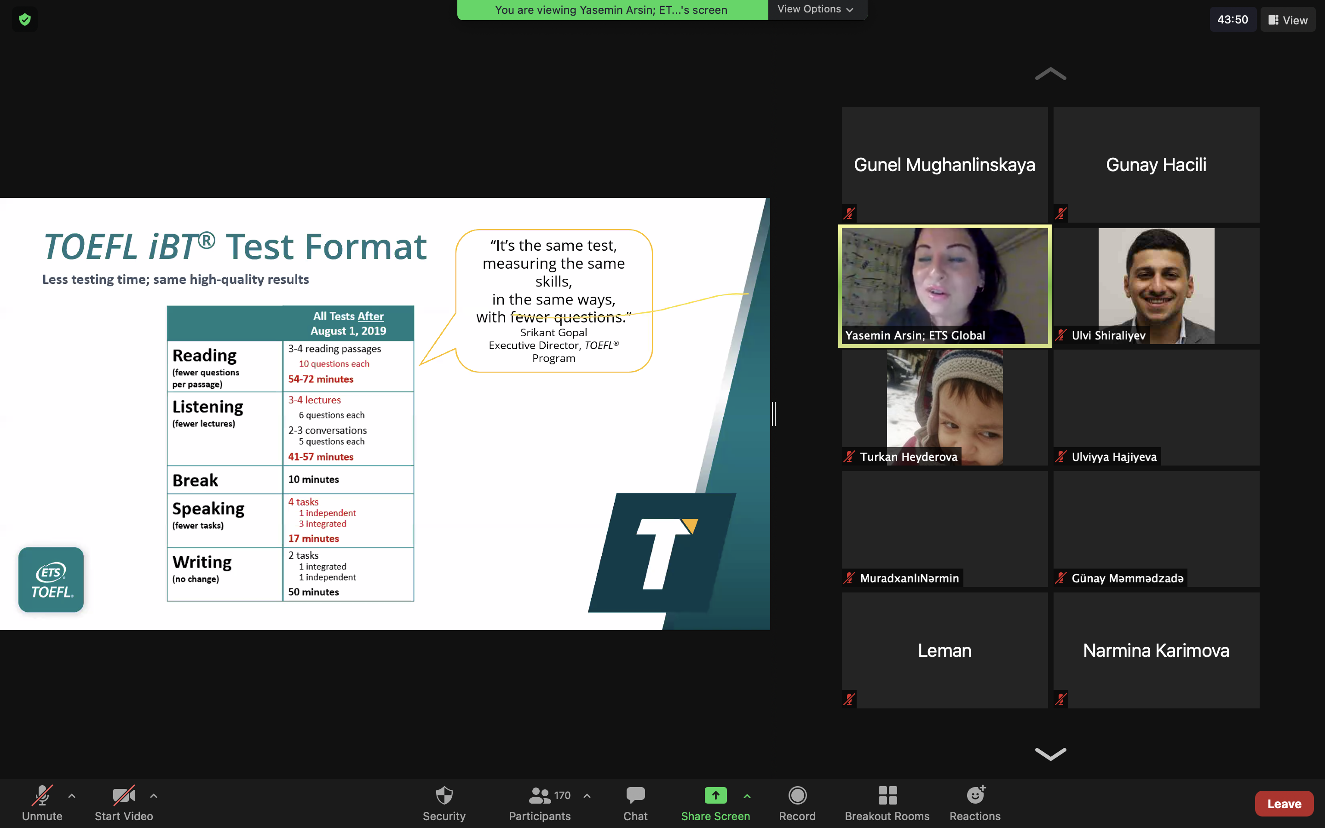Leave the meeting
The image size is (1325, 828).
pos(1284,803)
